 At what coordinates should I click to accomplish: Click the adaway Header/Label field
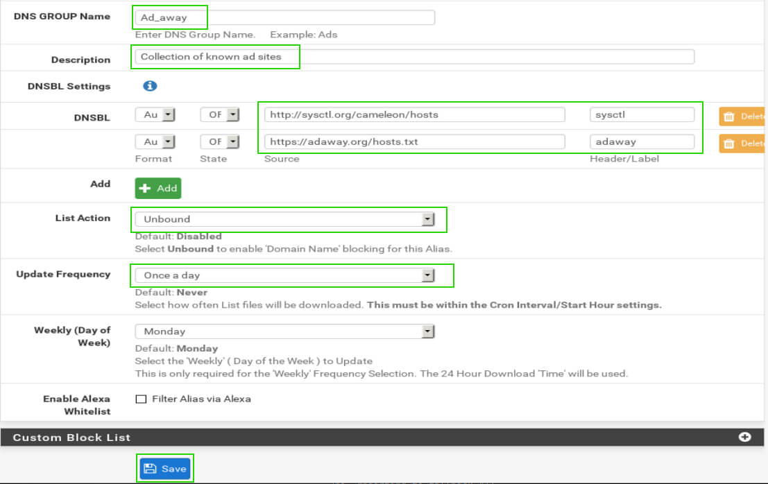[x=642, y=142]
